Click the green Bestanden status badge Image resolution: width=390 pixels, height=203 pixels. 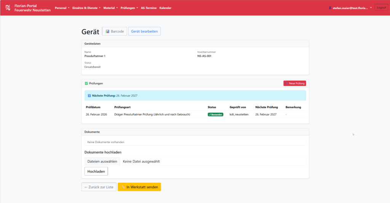pyautogui.click(x=216, y=114)
